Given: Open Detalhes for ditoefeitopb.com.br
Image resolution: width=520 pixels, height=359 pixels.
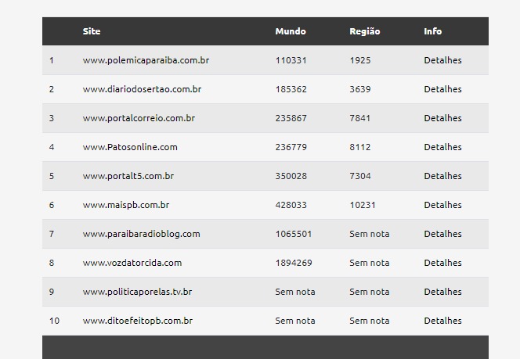Looking at the screenshot, I should coord(442,321).
